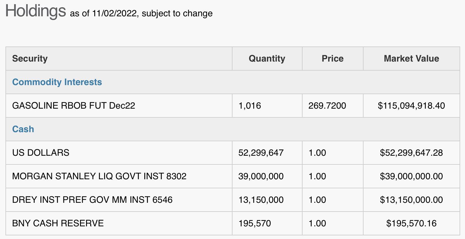465x239 pixels.
Task: Select the Quantity column header
Action: (x=267, y=59)
